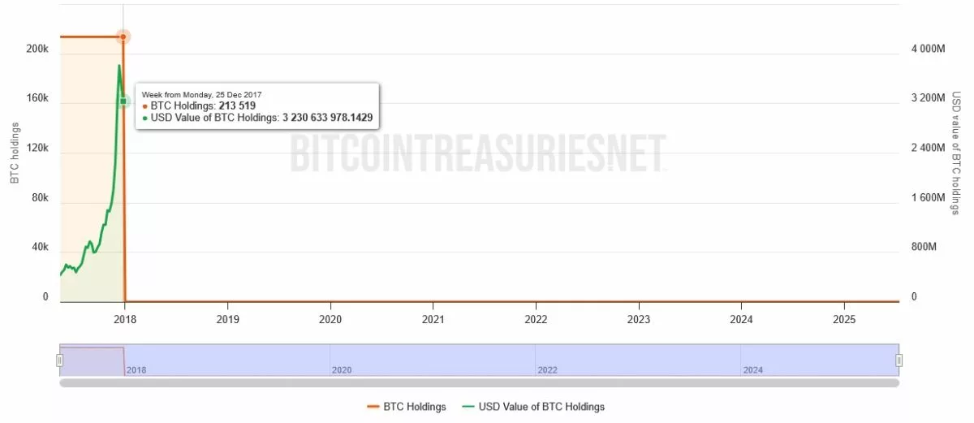Click the horizontal scrollbar below the navigator
Image resolution: width=974 pixels, height=423 pixels.
click(x=479, y=382)
